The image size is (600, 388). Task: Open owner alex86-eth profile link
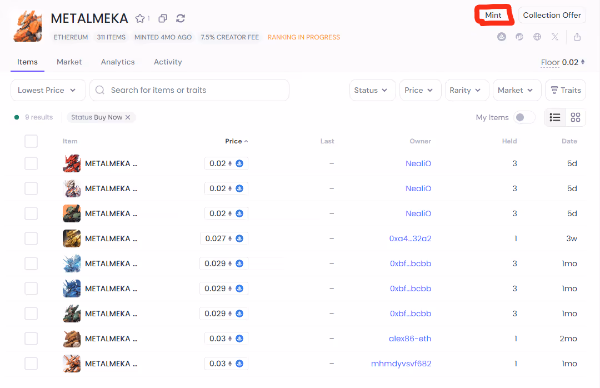(x=410, y=339)
